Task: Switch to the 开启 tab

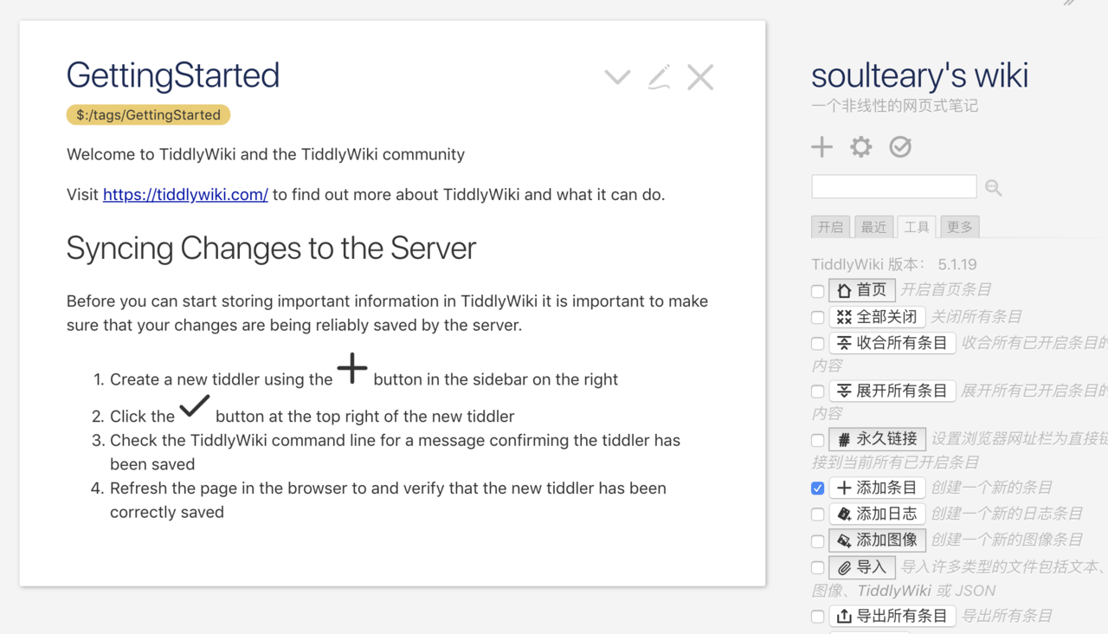Action: (830, 227)
